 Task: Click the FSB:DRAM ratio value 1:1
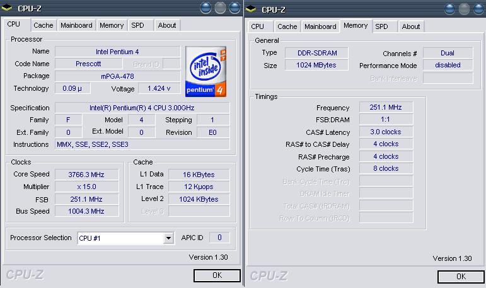pos(386,120)
